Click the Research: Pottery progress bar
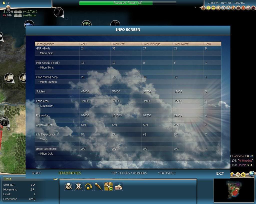256x204 pixels. point(128,3)
